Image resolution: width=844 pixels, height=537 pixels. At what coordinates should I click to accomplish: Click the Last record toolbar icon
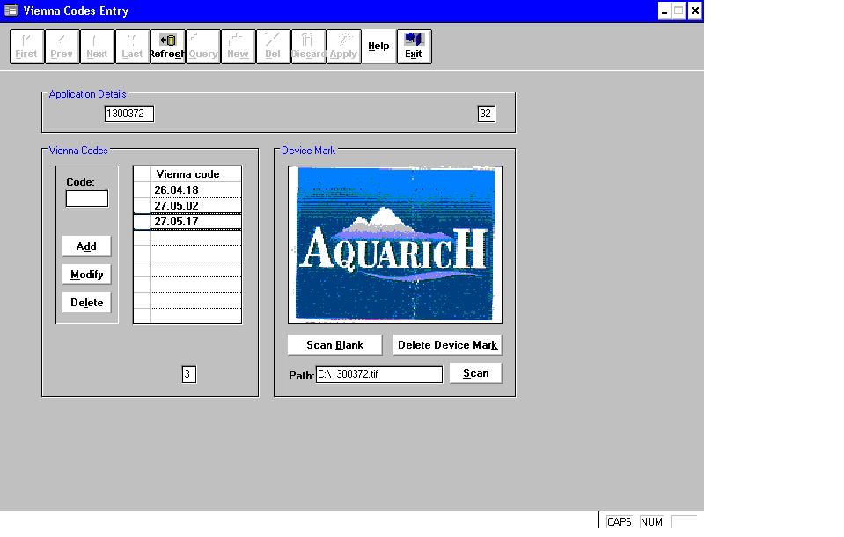click(x=132, y=47)
